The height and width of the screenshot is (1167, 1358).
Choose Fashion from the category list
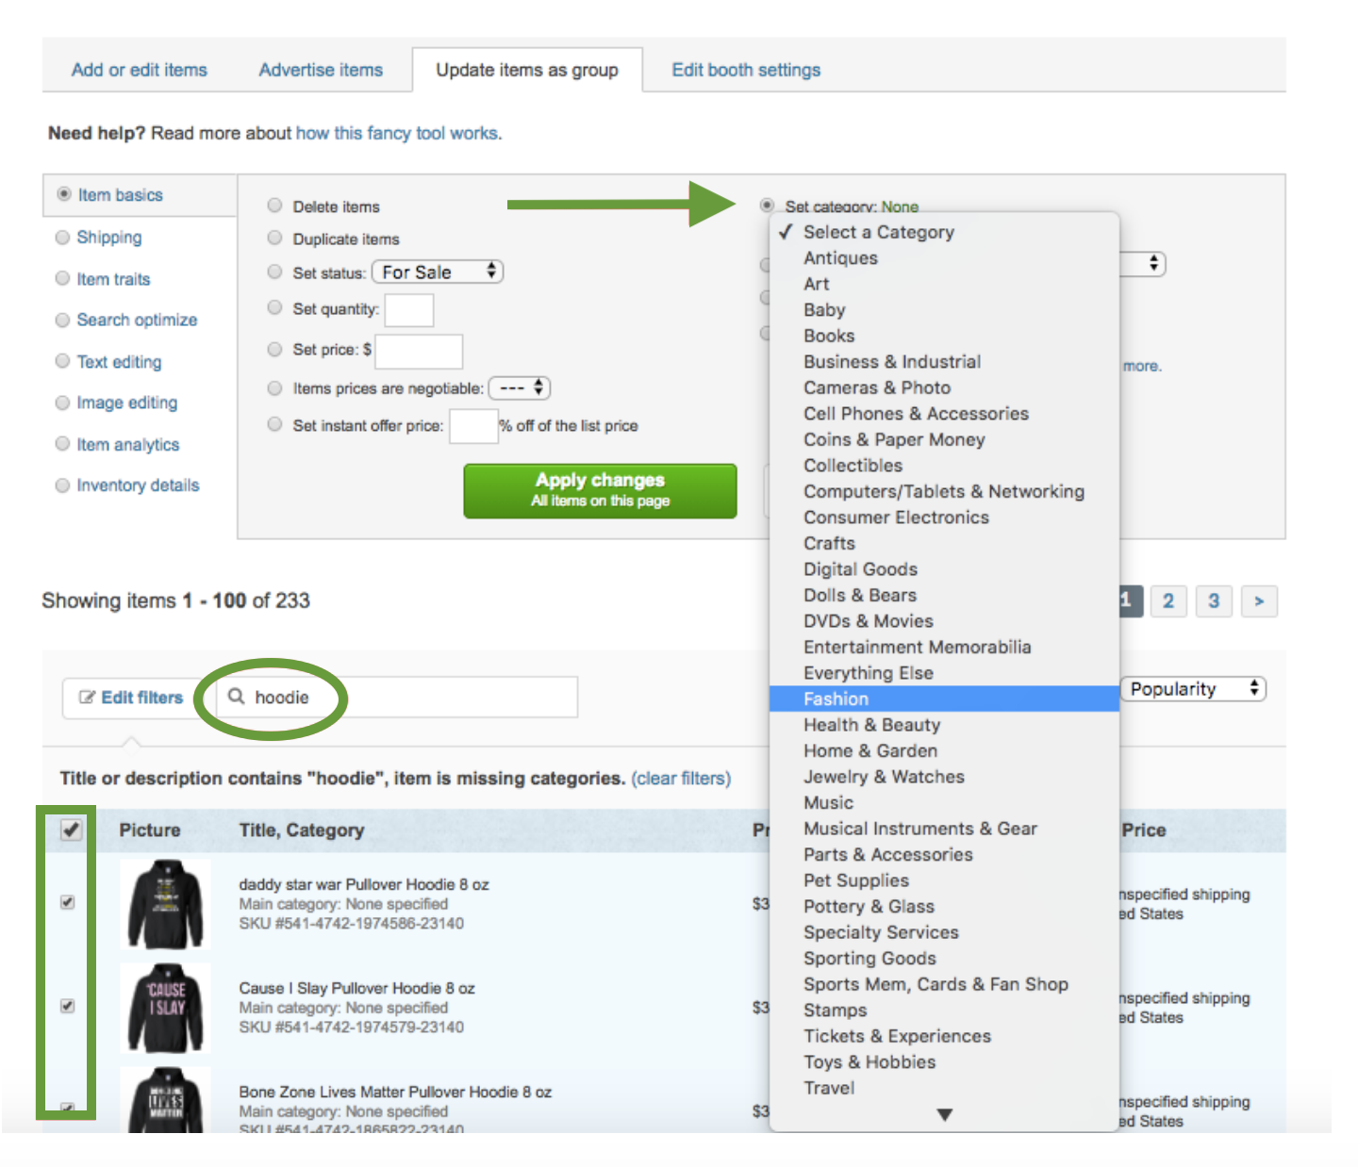coord(836,699)
